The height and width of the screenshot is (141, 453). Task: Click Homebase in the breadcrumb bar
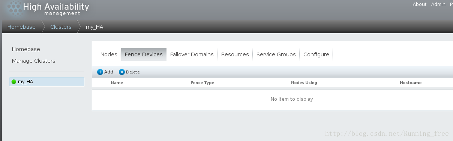pyautogui.click(x=21, y=27)
